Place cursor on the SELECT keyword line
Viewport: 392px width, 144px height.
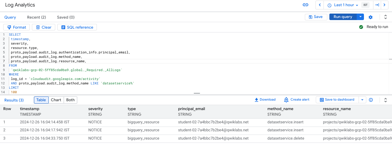pos(15,35)
